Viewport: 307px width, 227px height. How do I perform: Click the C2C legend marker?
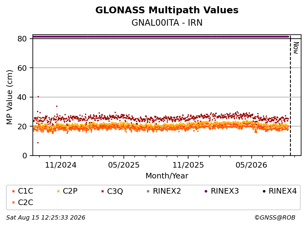pos(14,203)
